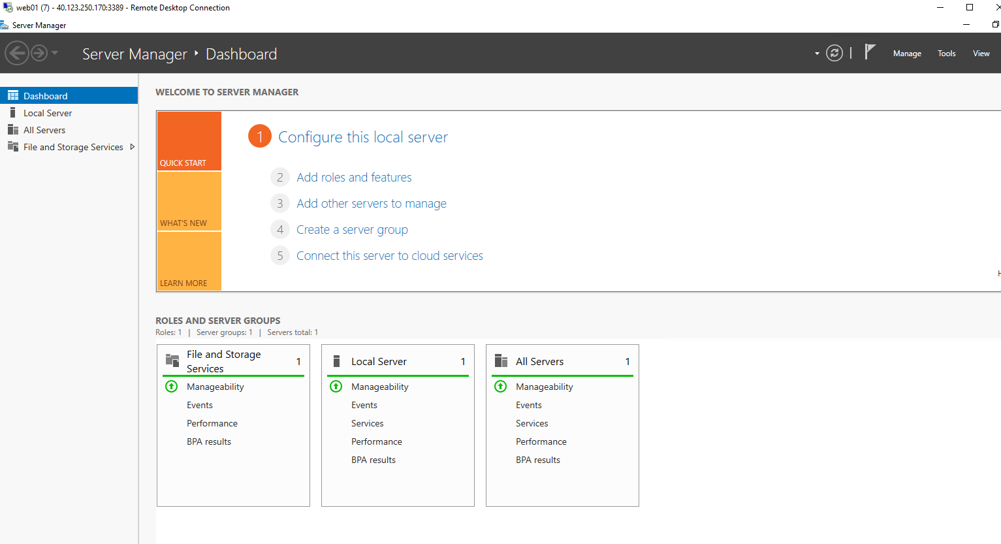Click the Dashboard sidebar icon
Image resolution: width=1001 pixels, height=544 pixels.
(13, 95)
